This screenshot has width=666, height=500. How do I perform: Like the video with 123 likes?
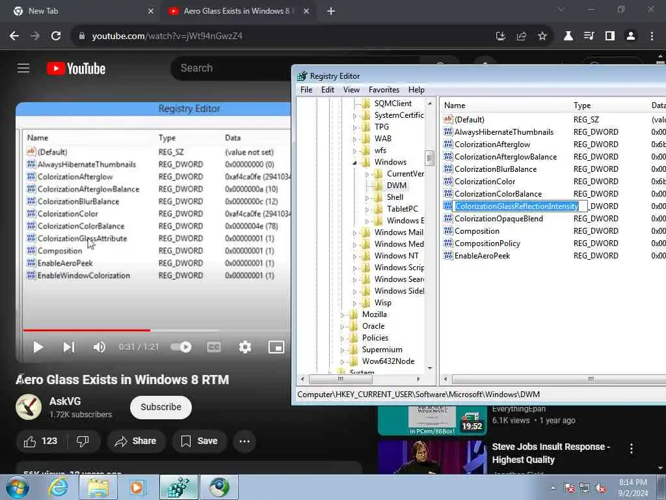[41, 441]
